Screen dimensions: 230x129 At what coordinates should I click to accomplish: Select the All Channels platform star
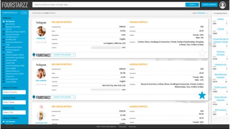(x=4, y=122)
